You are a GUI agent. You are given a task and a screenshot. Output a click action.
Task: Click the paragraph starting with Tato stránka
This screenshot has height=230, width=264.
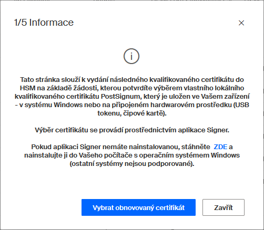point(132,97)
